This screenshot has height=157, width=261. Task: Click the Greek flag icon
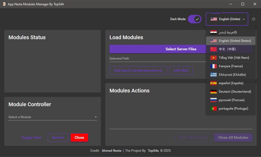point(214,74)
